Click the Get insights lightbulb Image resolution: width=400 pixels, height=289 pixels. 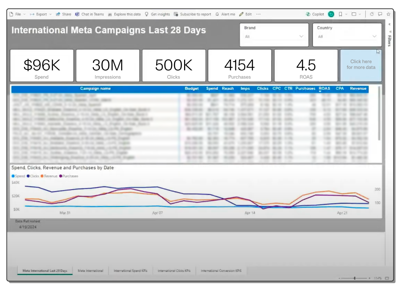pyautogui.click(x=146, y=14)
